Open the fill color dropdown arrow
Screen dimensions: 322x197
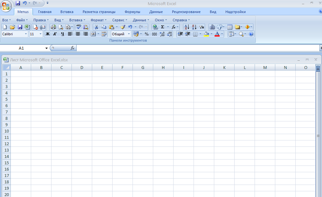tap(211, 34)
